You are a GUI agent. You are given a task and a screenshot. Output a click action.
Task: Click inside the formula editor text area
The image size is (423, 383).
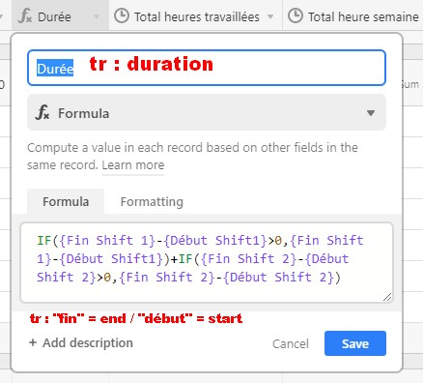pos(207,262)
